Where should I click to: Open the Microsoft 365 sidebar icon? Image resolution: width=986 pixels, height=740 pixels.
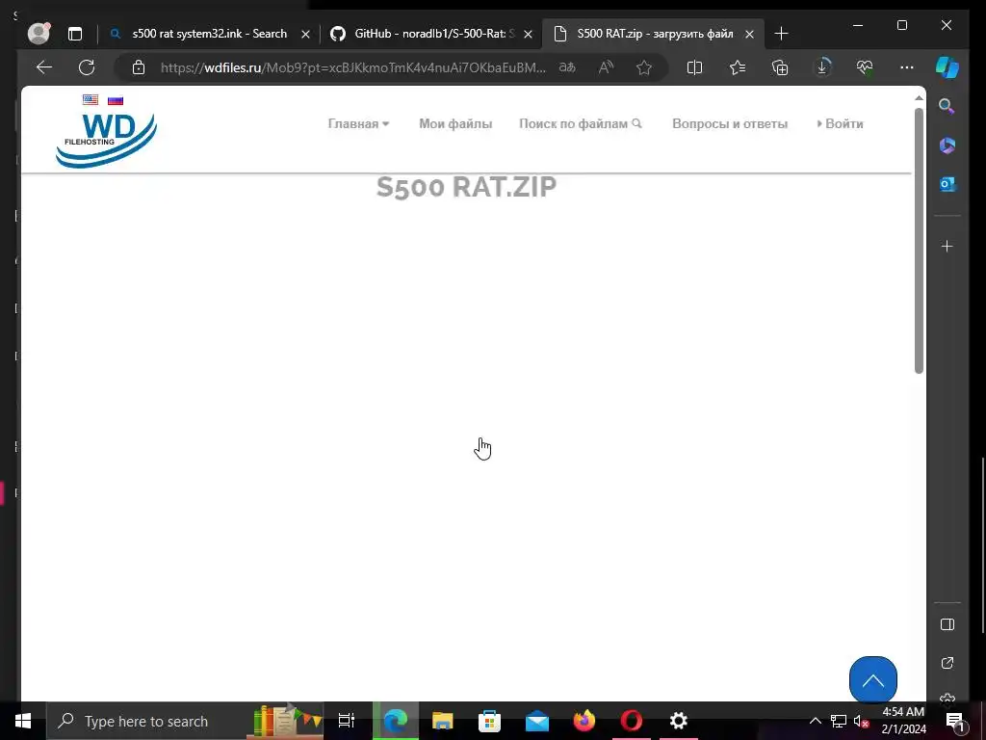(x=947, y=145)
